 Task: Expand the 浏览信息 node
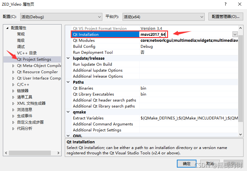[13, 110]
